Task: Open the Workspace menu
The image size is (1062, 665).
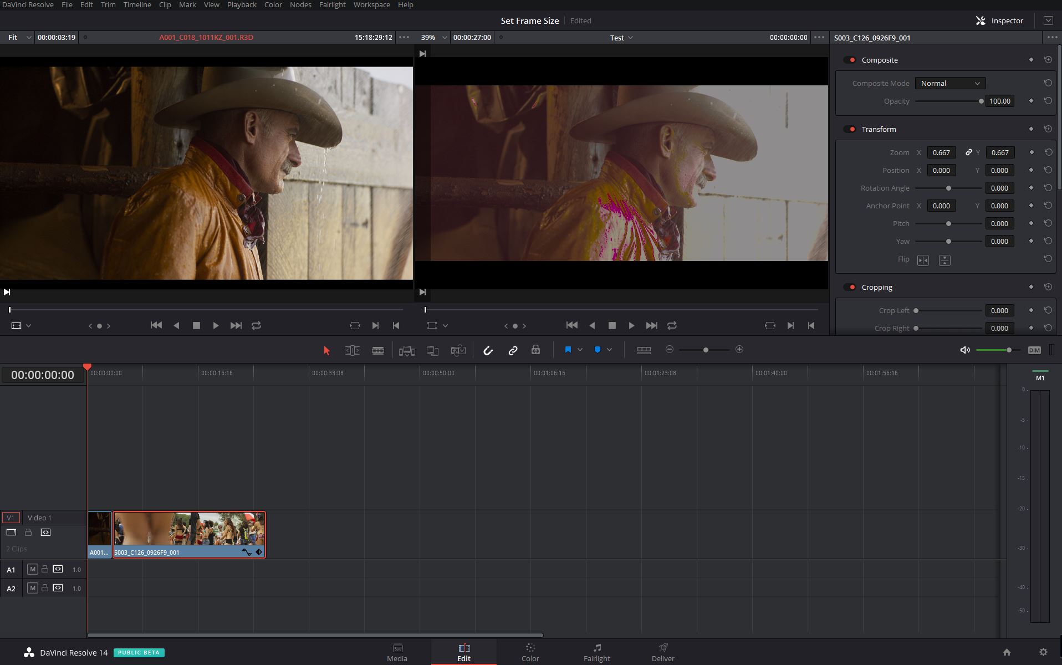Action: pos(371,4)
